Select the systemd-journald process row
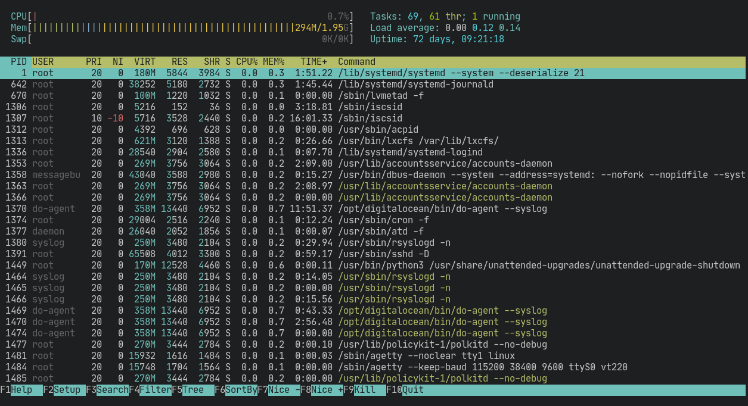The width and height of the screenshot is (748, 406). pyautogui.click(x=373, y=85)
